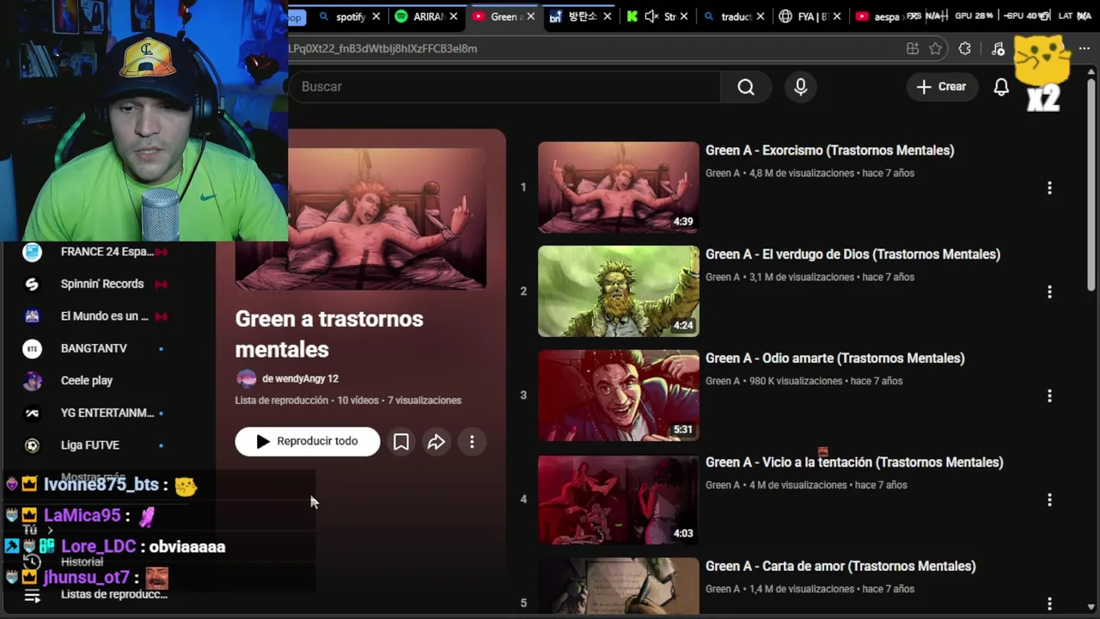Open BANGTANTV subscription
Screen dimensions: 1100x619
pos(95,348)
